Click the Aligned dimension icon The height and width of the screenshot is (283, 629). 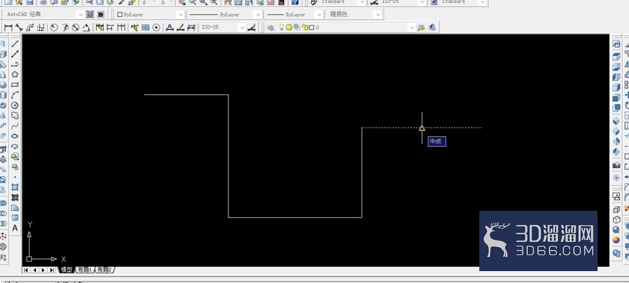point(19,28)
